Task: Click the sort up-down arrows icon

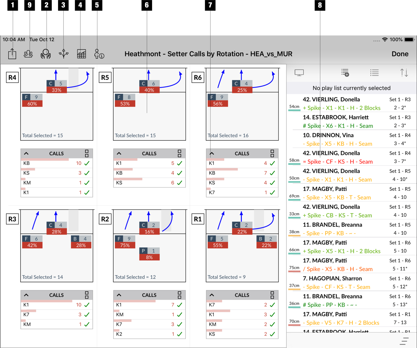Action: 404,73
